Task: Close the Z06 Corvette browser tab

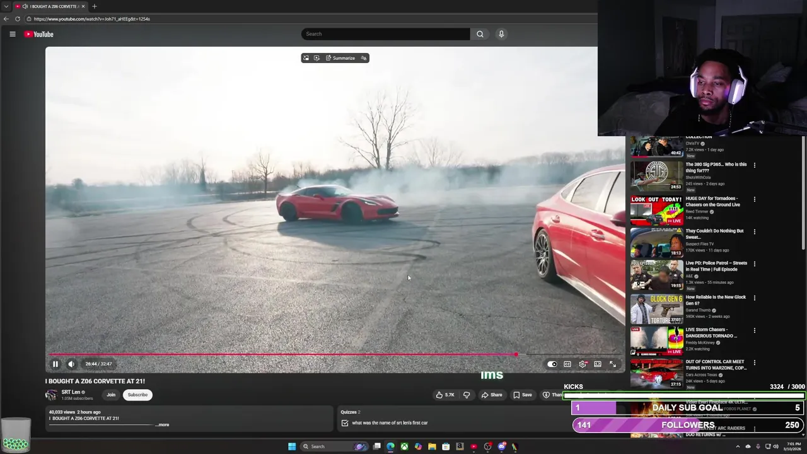Action: coord(83,6)
